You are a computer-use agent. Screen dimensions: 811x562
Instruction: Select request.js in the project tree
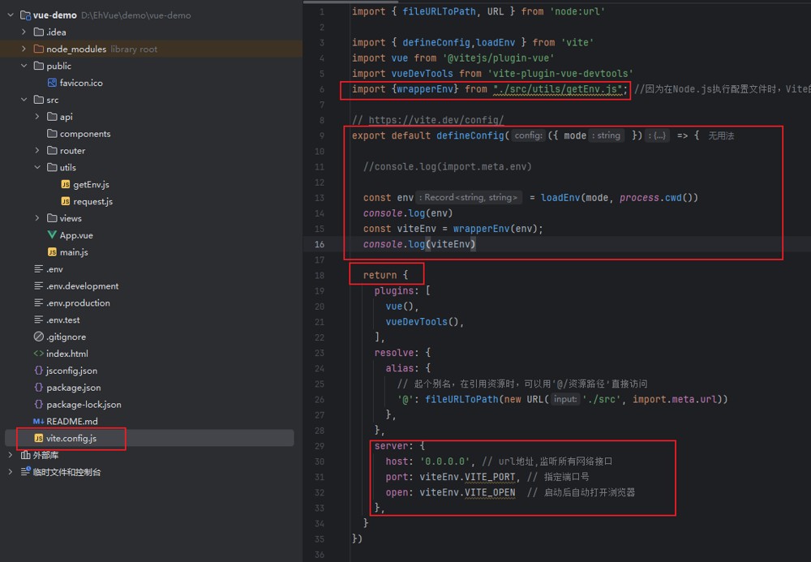92,202
